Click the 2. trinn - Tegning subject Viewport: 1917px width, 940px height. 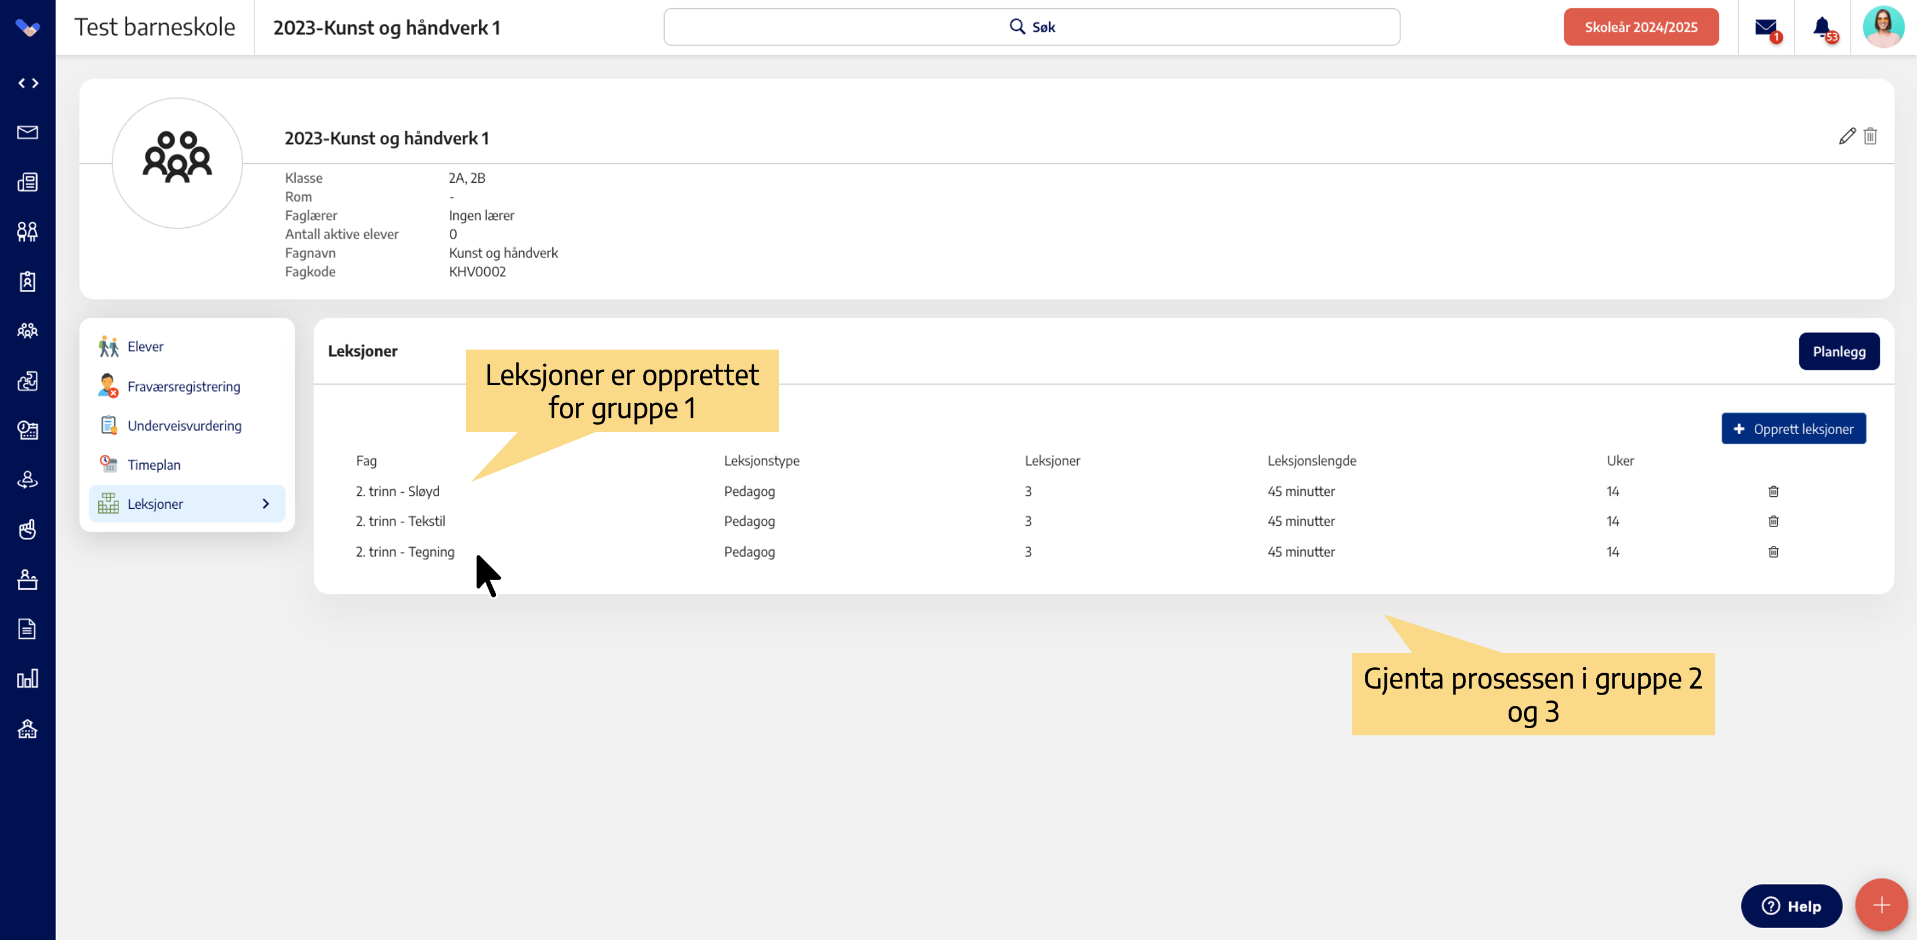[x=405, y=552]
